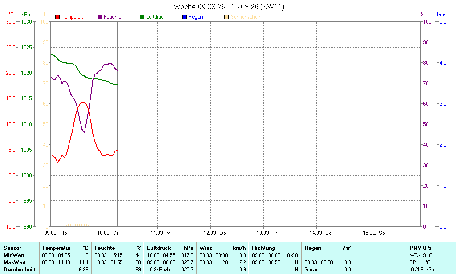Select the 09.03. Mo date on axis
Viewport: 456px width, 274px height.
tap(56, 233)
